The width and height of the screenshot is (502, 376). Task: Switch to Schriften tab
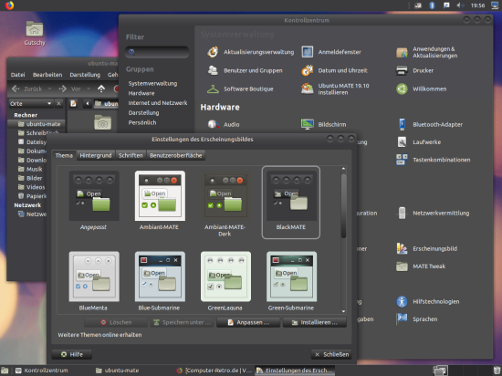tap(131, 155)
